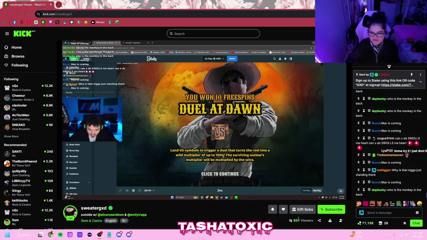Click the English language tag

coord(111,221)
